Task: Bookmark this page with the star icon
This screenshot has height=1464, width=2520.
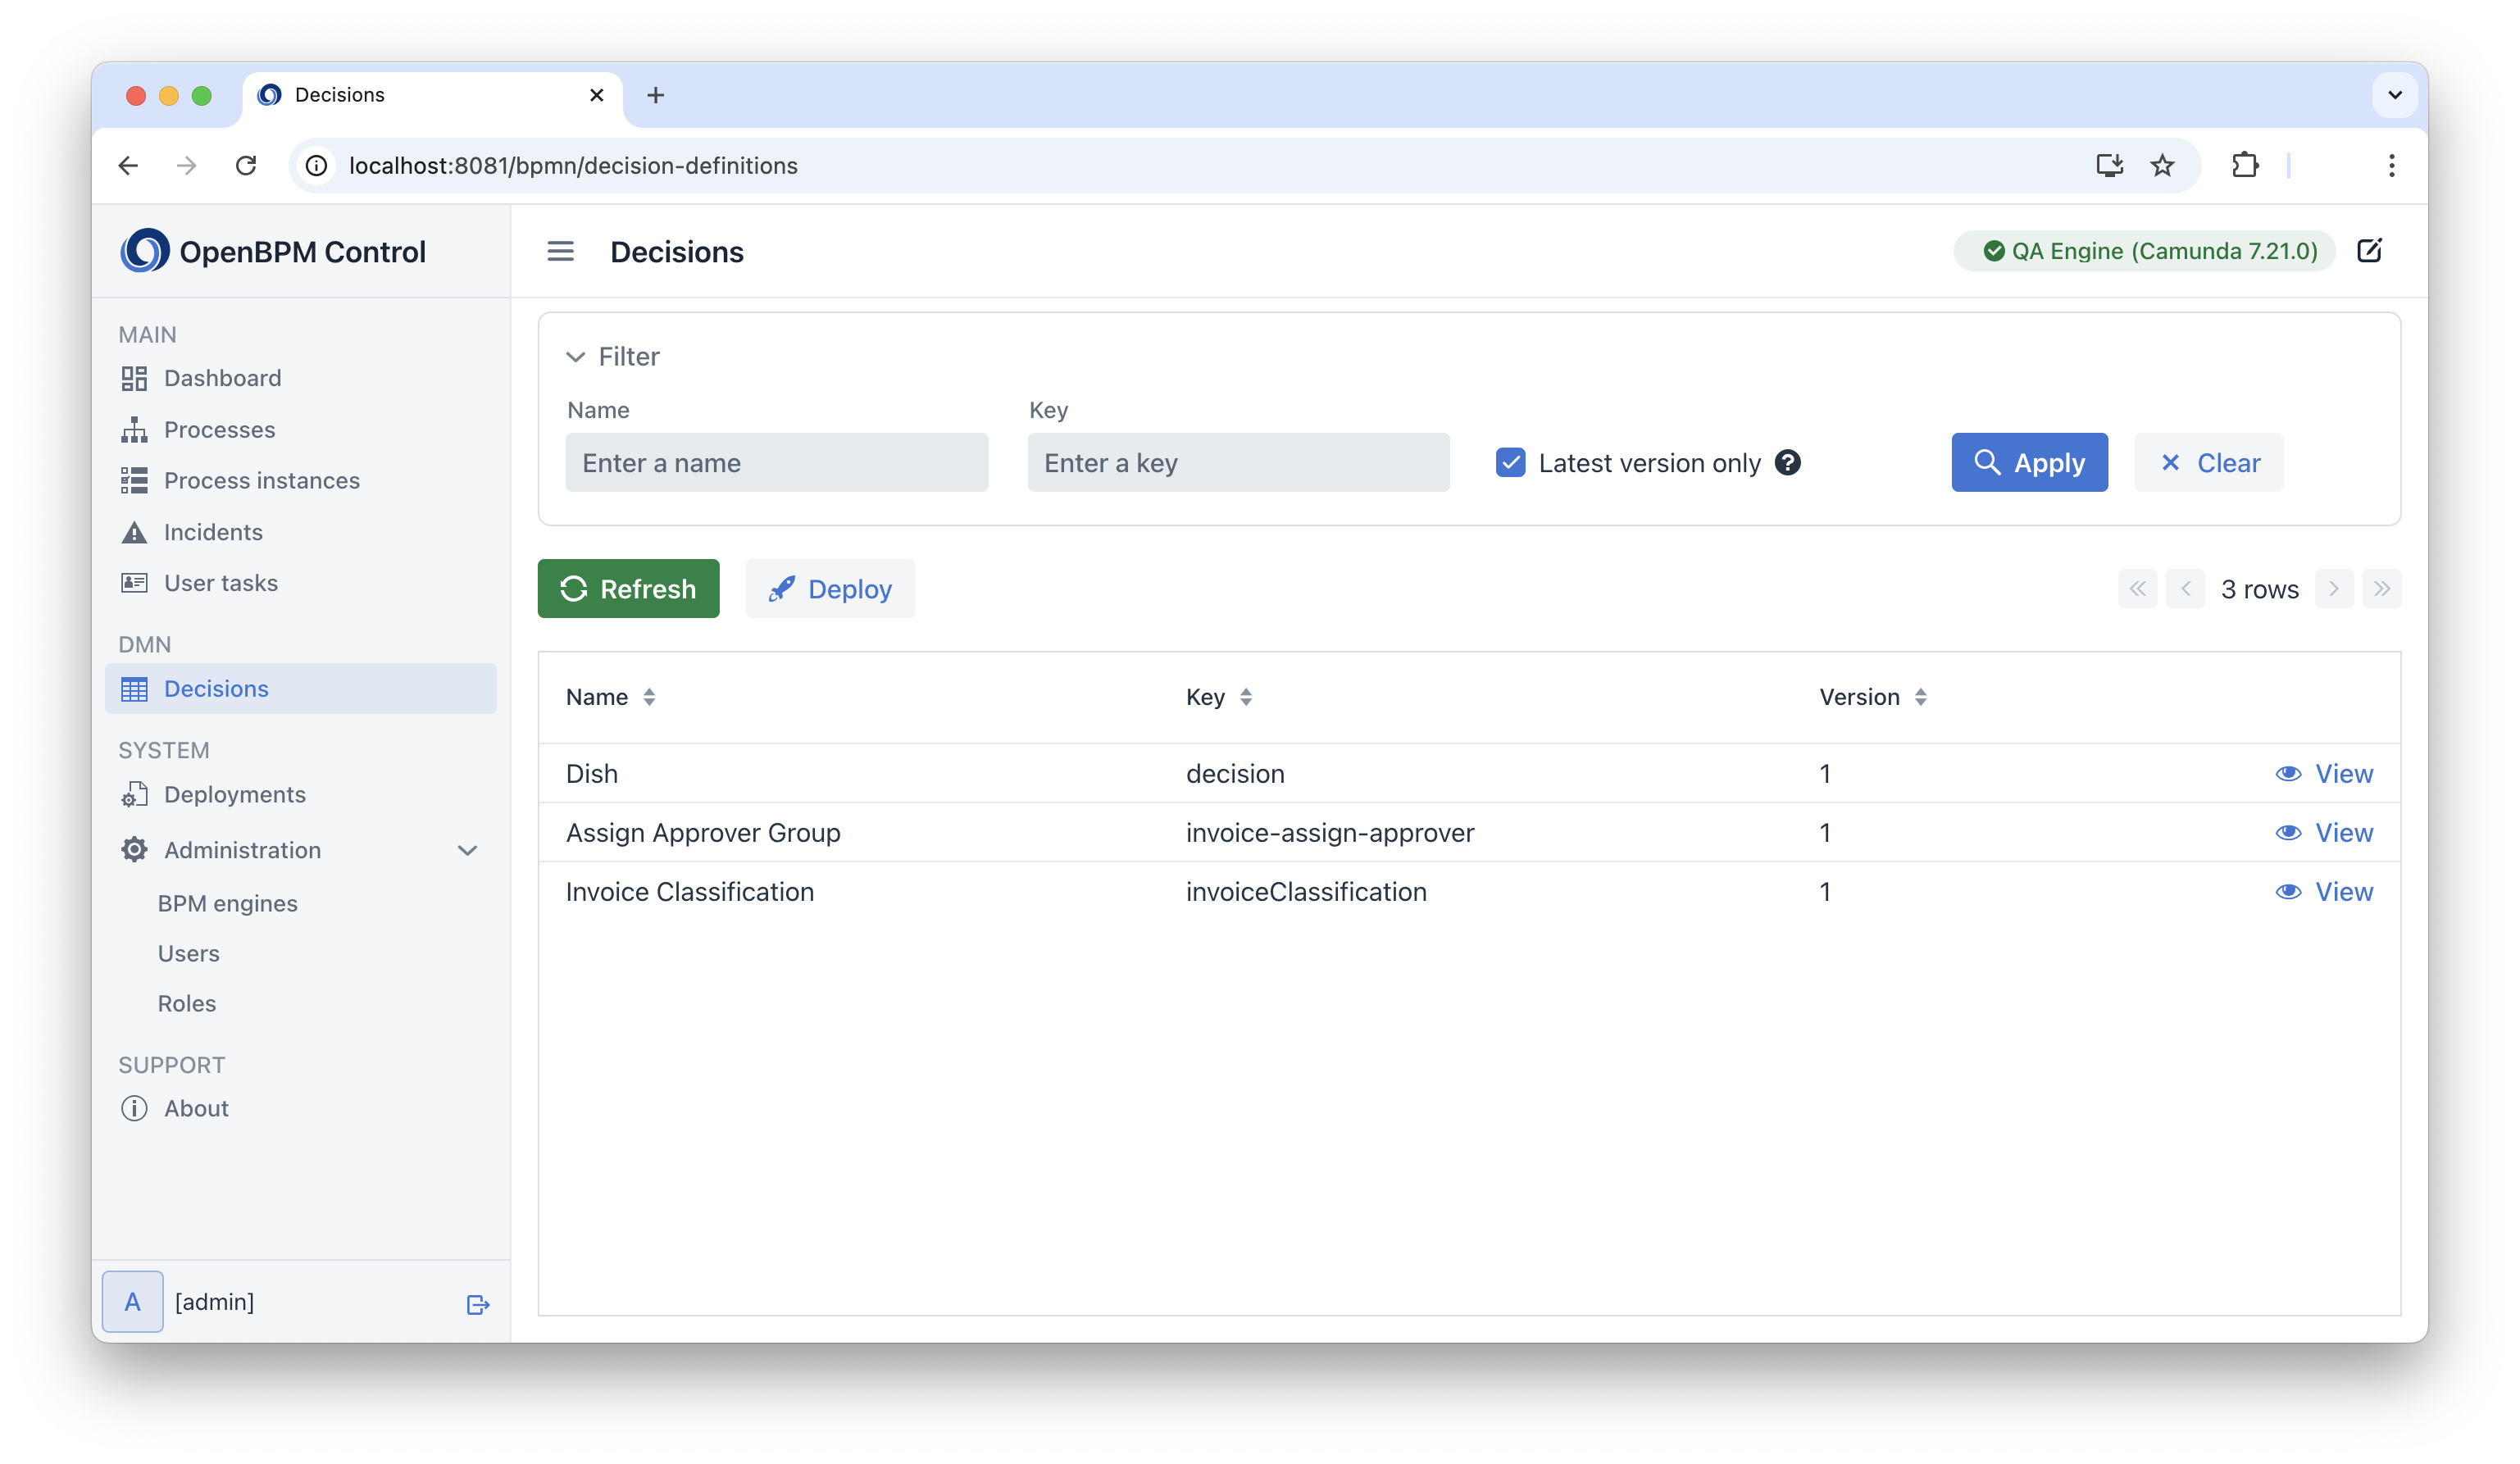Action: click(2162, 165)
